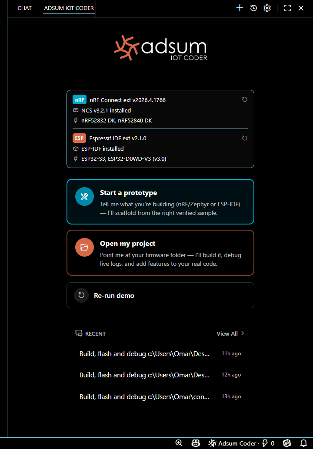Click the 13h ago timestamp
The height and width of the screenshot is (449, 313).
pos(231,396)
